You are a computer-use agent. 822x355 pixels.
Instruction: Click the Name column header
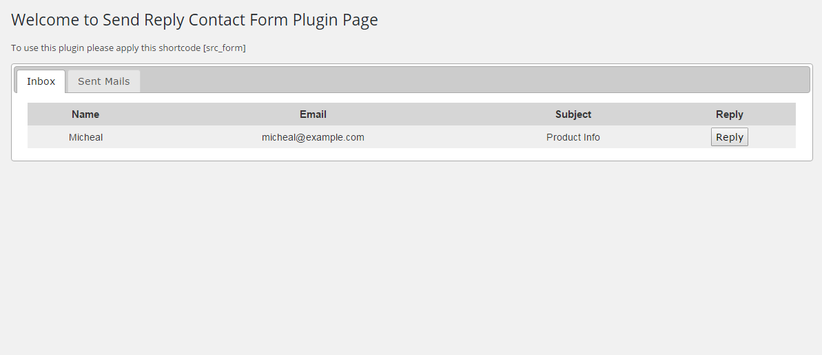coord(85,114)
